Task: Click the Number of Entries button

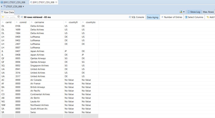Action: click(x=171, y=17)
